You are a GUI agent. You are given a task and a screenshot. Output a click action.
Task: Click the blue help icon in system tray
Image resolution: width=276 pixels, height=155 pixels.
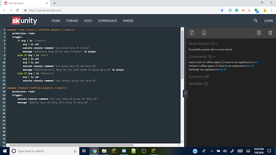195,151
